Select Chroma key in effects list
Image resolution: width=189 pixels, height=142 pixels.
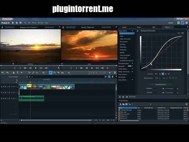point(124,41)
